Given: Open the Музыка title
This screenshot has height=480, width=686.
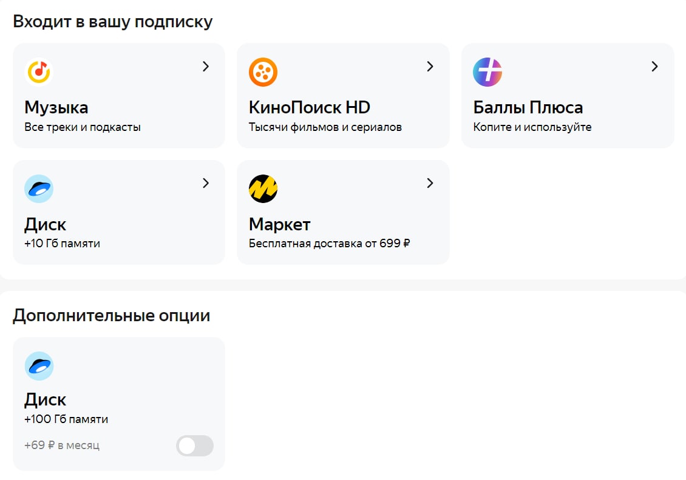Looking at the screenshot, I should point(56,108).
